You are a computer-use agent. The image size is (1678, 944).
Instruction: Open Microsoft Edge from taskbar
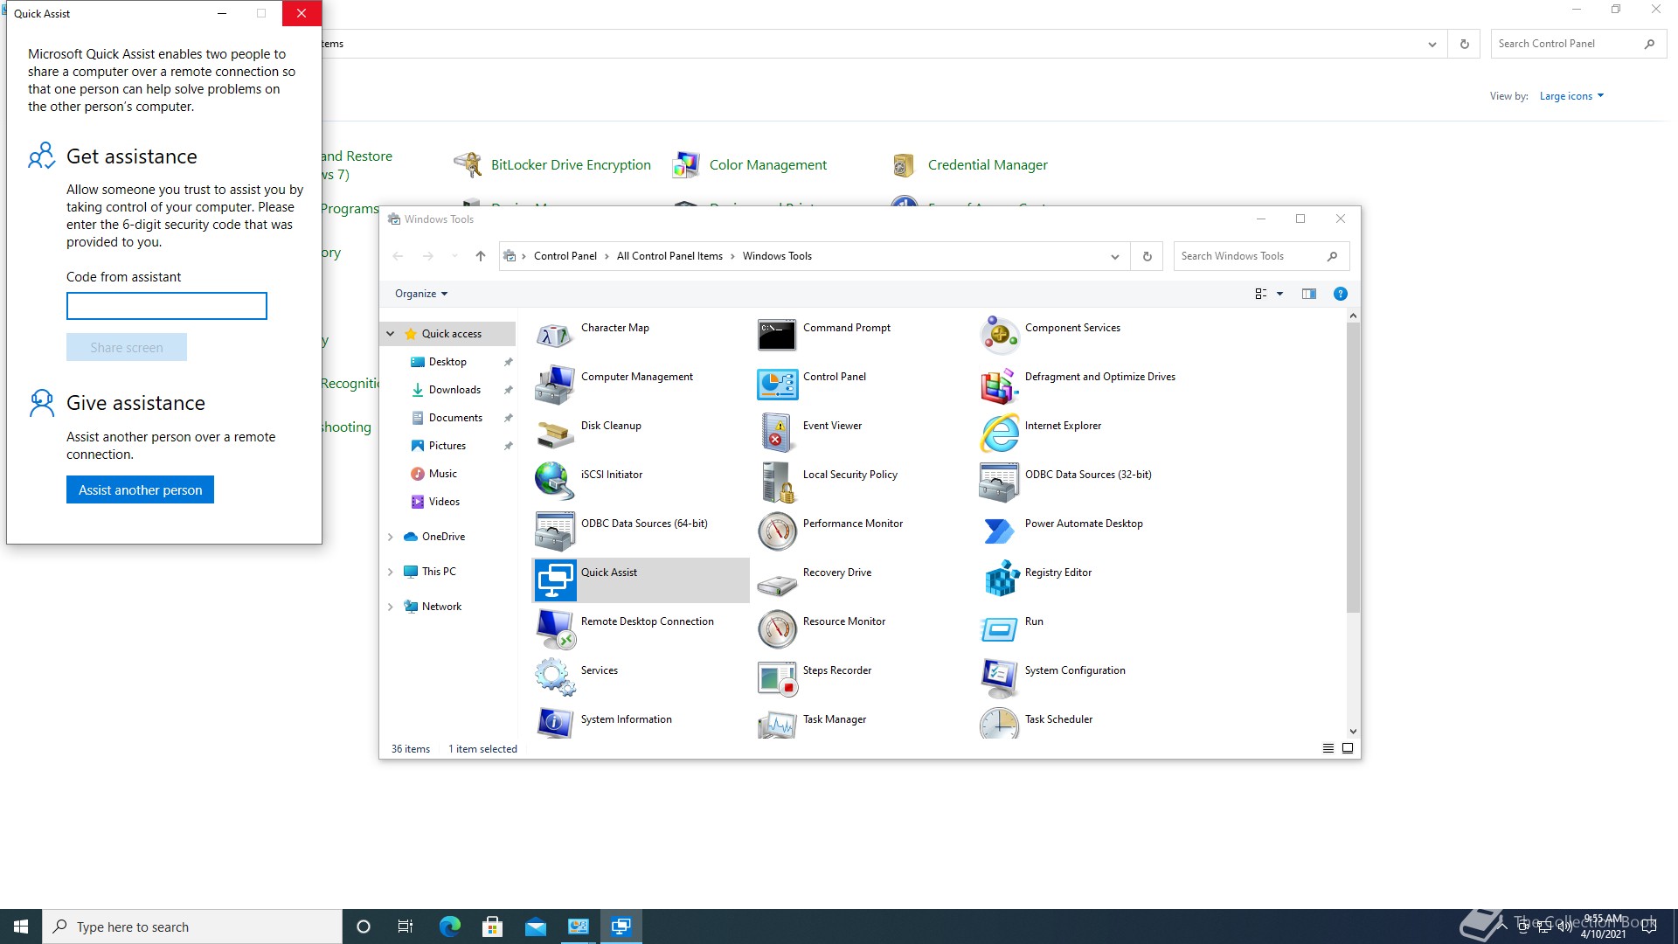(449, 927)
